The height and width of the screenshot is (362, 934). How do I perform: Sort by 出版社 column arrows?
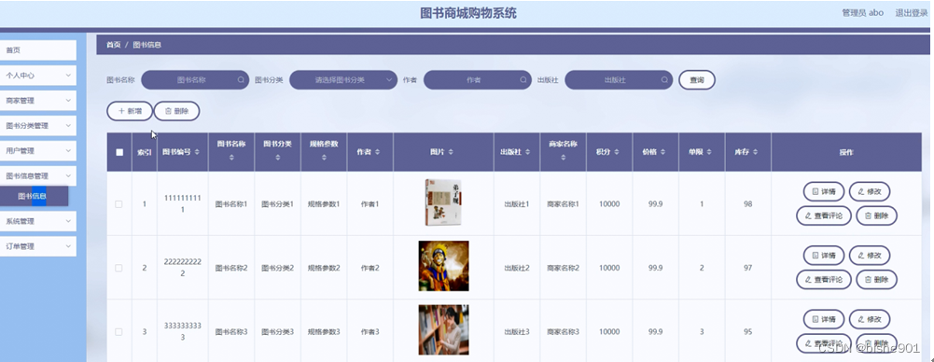click(528, 152)
